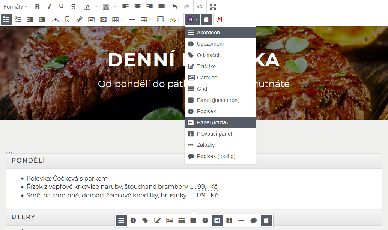Toggle the bullet list button
Screen dimensions: 388x230
[x=6, y=19]
